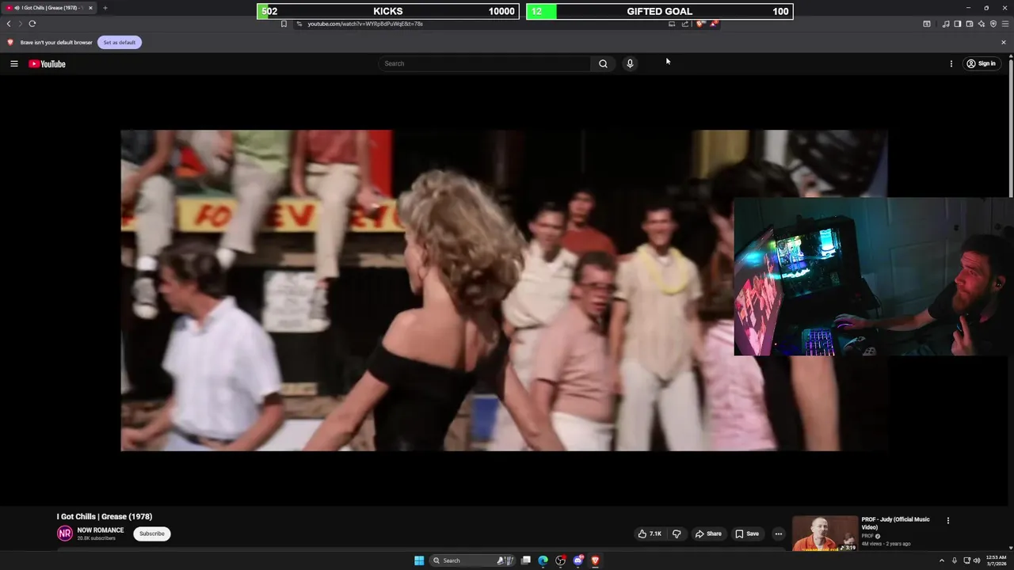Open OBS Studio from the taskbar

tap(560, 560)
